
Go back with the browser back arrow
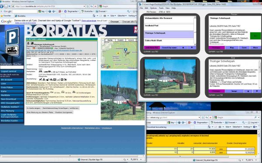[2, 7]
